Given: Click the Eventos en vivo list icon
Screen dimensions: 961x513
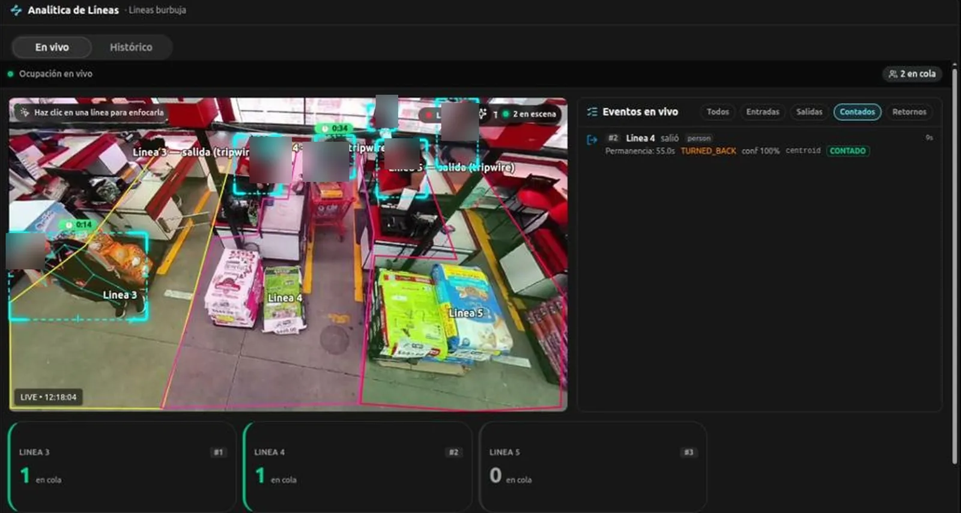Looking at the screenshot, I should click(x=592, y=112).
